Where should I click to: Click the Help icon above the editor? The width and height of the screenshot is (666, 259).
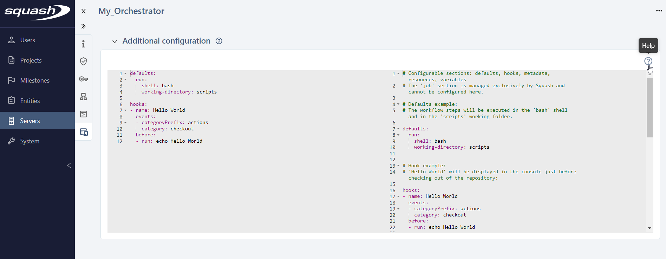(648, 61)
